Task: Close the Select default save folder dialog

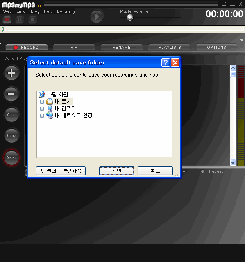Action: [x=175, y=62]
